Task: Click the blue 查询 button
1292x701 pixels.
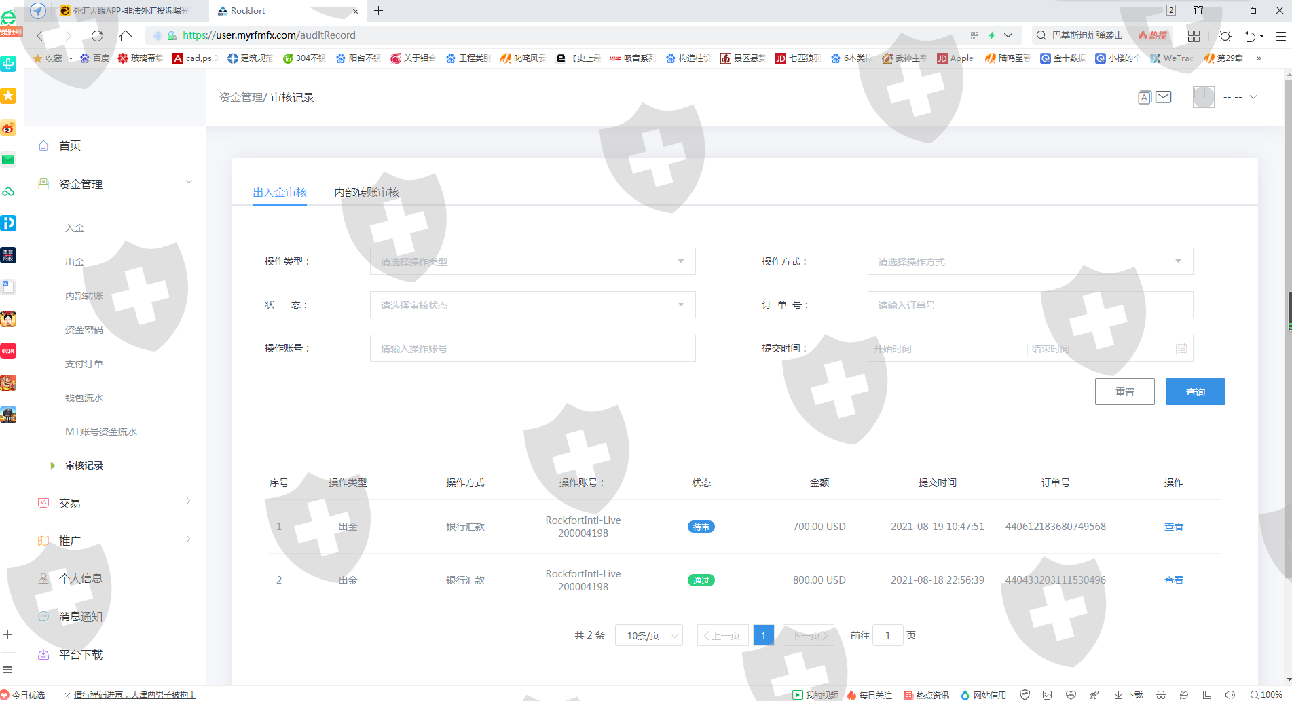Action: [x=1195, y=392]
